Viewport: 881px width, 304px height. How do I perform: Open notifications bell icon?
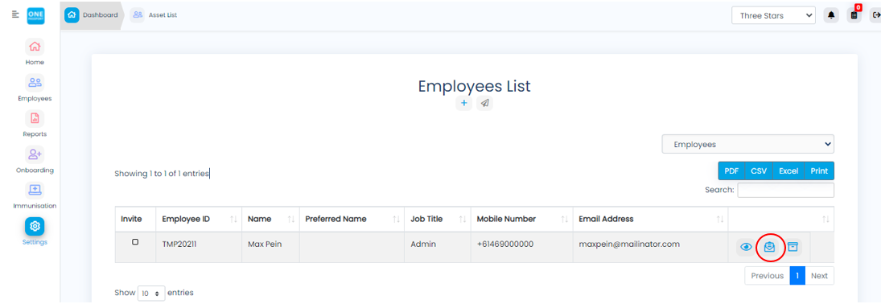pos(831,15)
